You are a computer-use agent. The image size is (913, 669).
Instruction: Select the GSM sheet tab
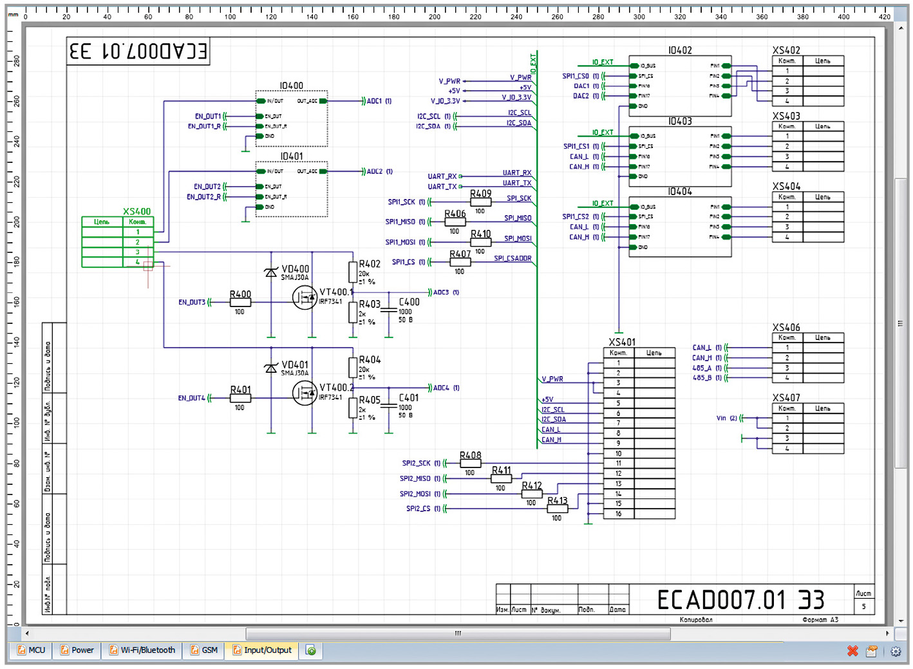click(x=203, y=650)
